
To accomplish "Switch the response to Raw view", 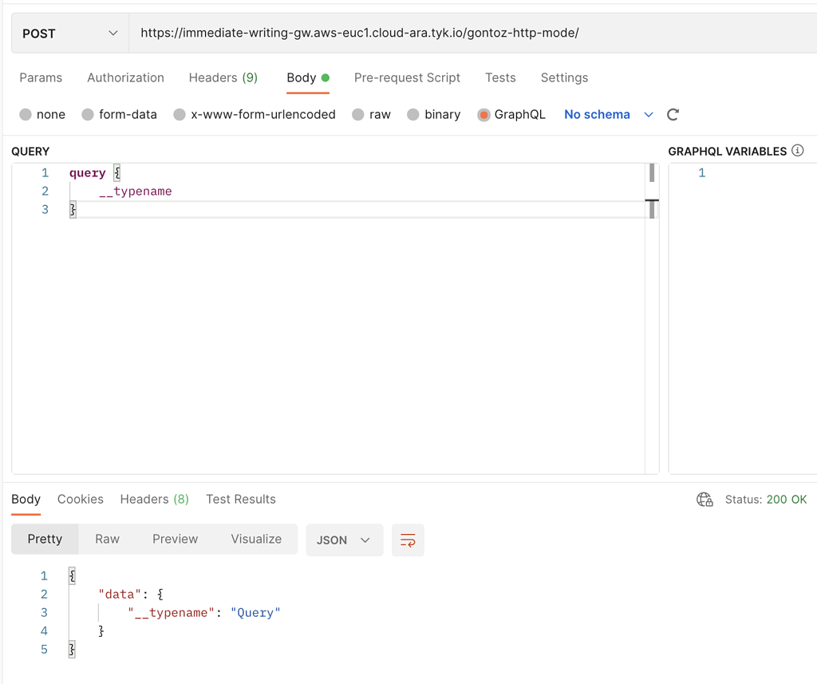I will click(106, 539).
